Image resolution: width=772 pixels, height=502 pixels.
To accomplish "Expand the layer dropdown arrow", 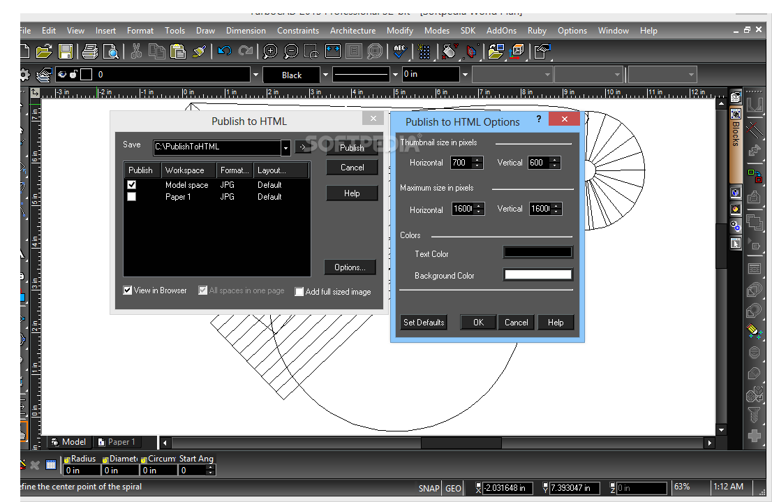I will tap(255, 75).
